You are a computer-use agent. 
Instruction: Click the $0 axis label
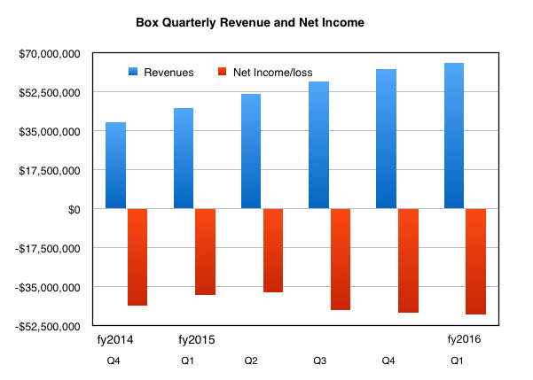click(x=74, y=210)
